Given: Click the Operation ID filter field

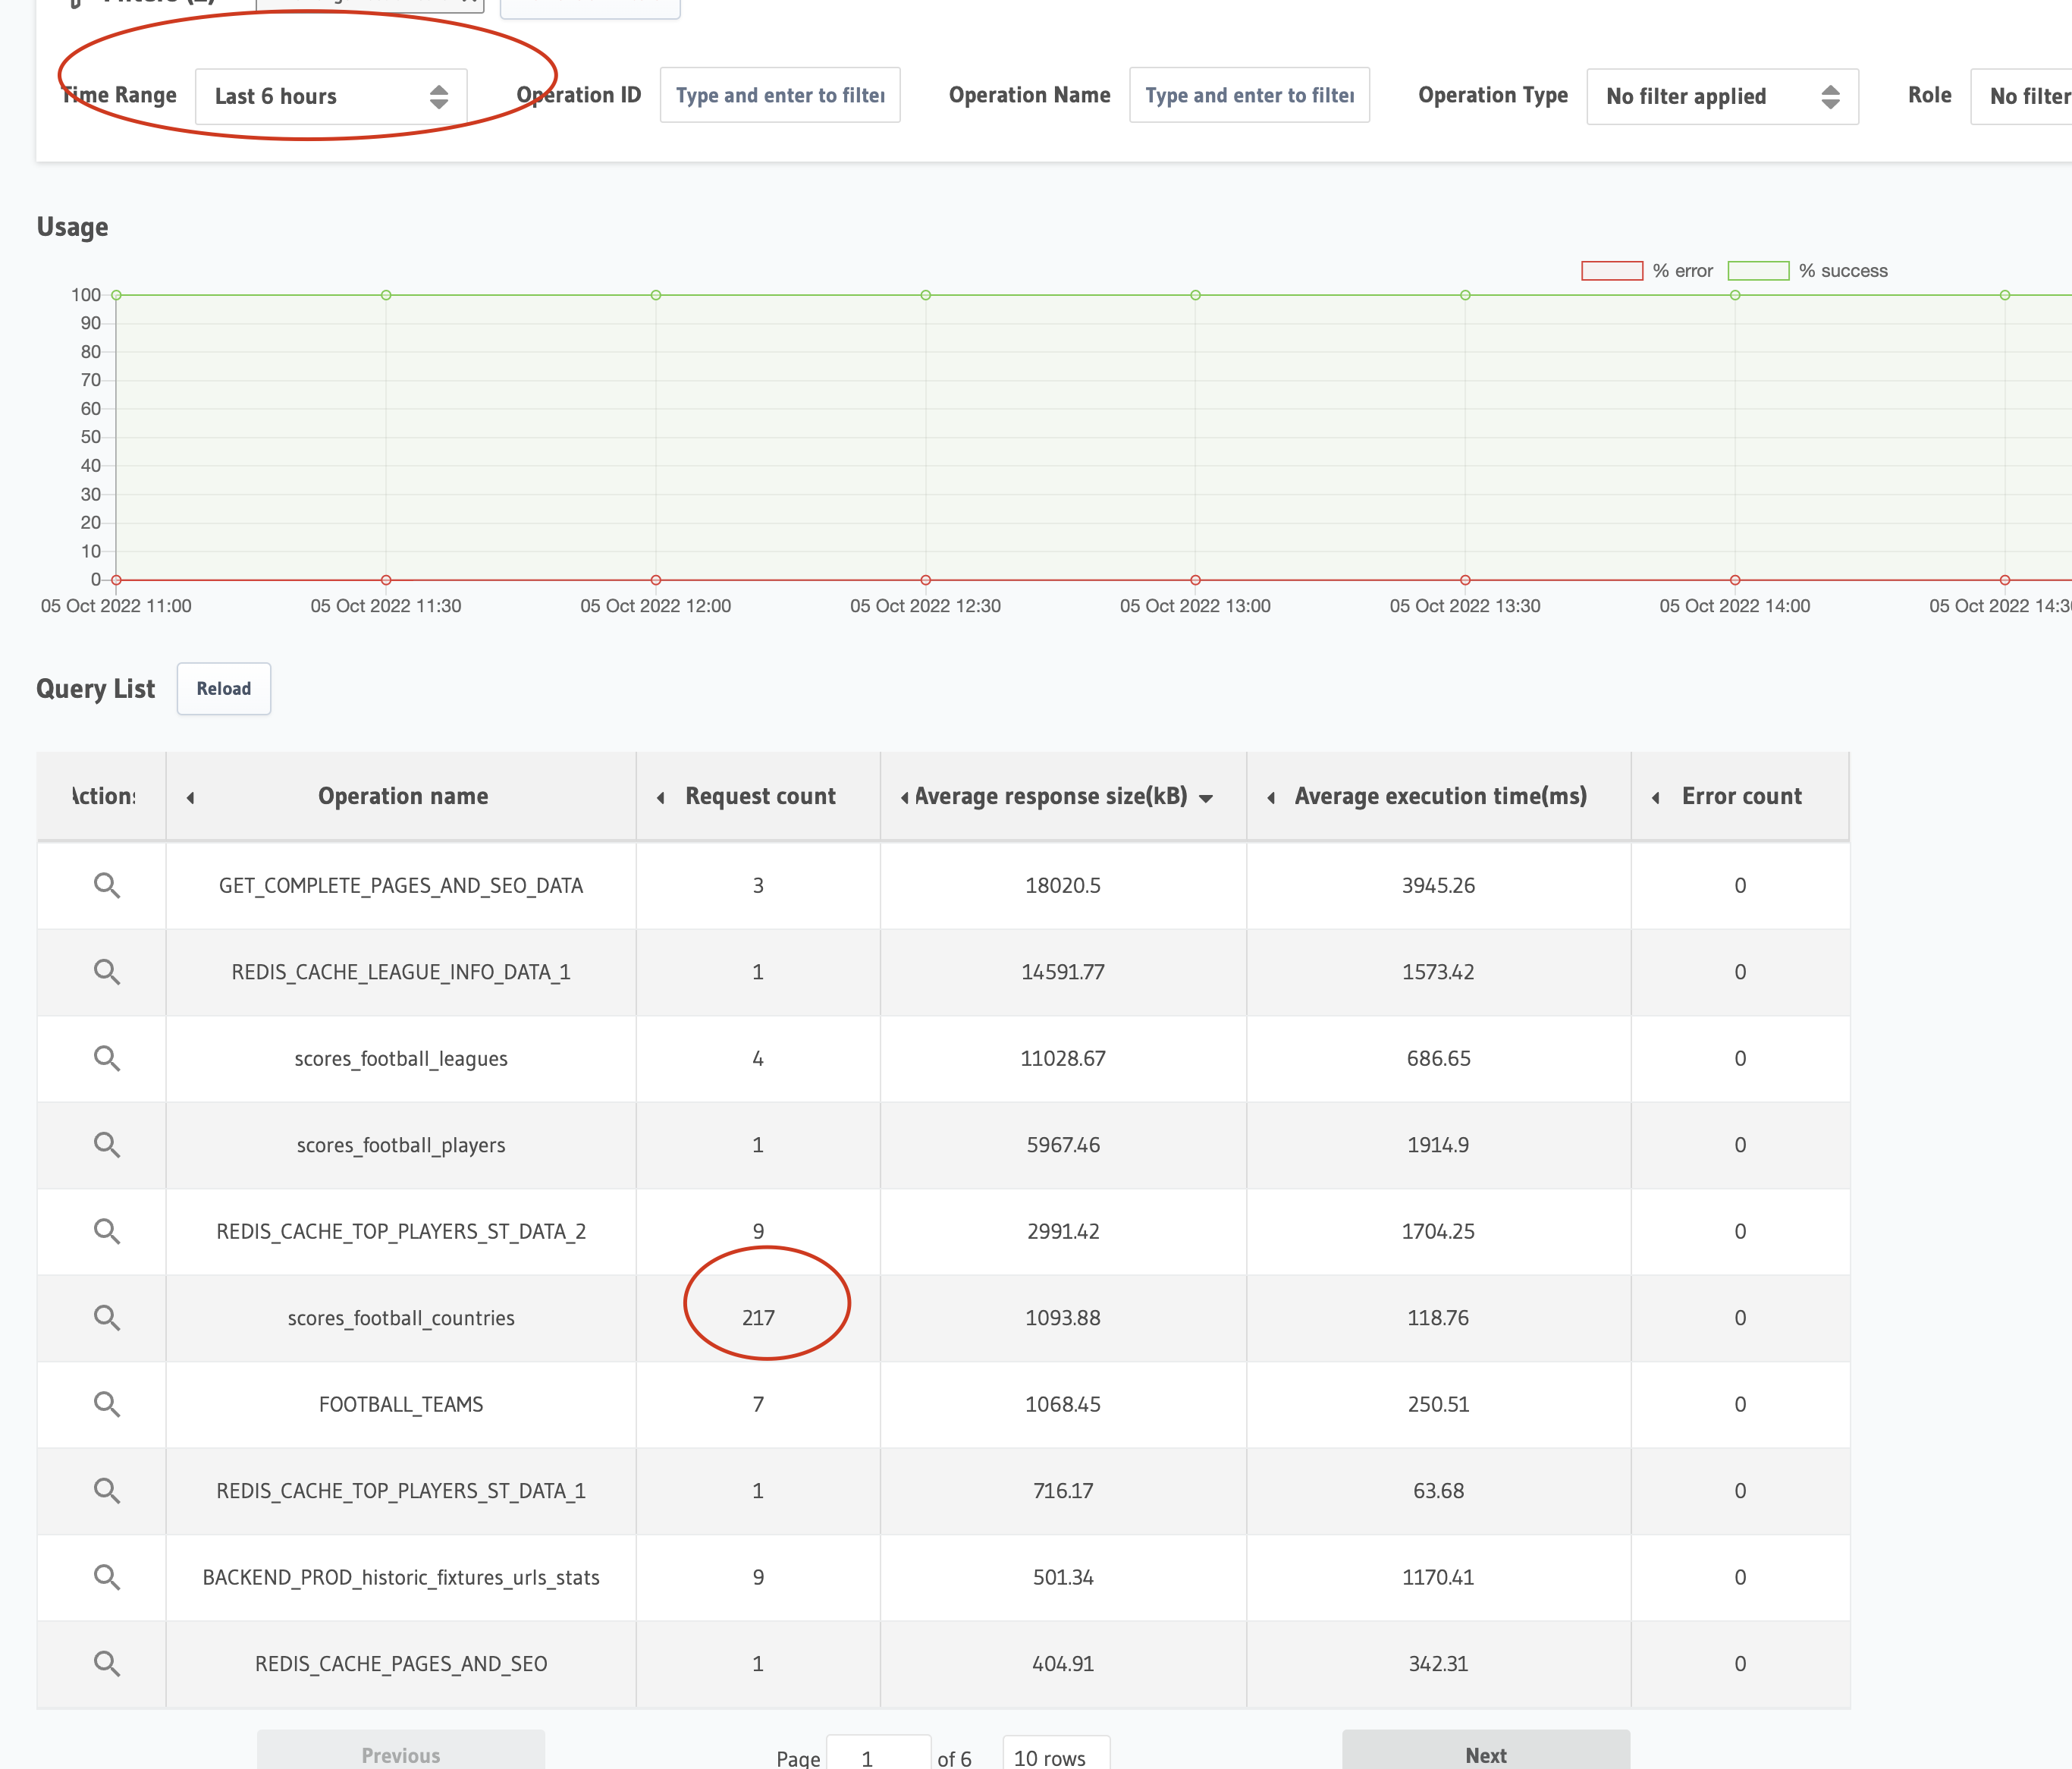Looking at the screenshot, I should click(780, 95).
